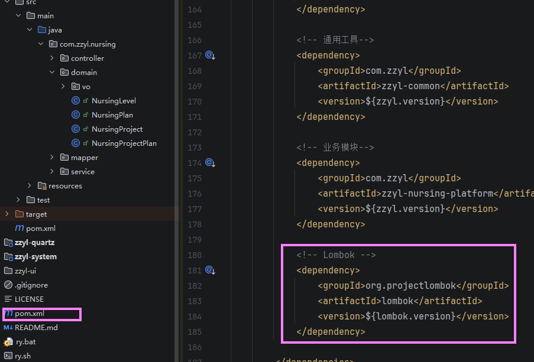Select the NursingProjectPlan class file
The width and height of the screenshot is (534, 362).
coord(124,144)
